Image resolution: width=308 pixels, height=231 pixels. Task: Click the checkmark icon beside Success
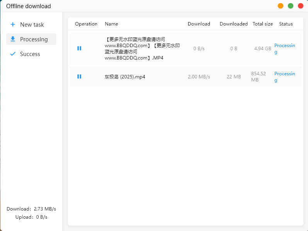pos(13,54)
